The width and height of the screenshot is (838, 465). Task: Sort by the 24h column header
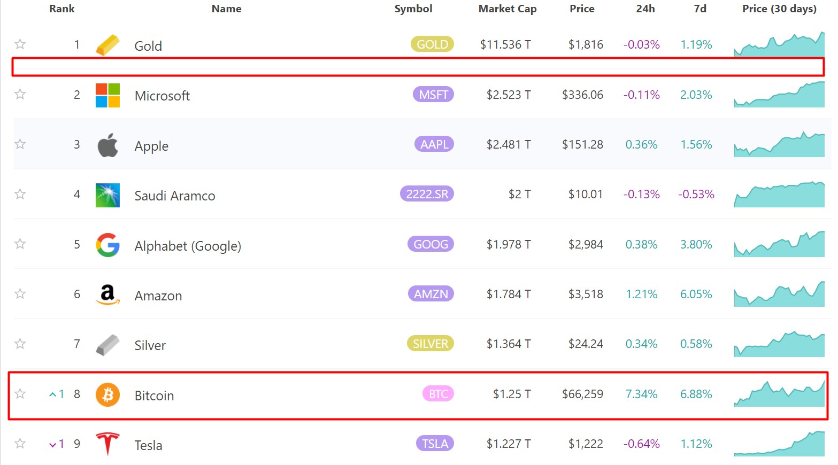click(x=645, y=9)
